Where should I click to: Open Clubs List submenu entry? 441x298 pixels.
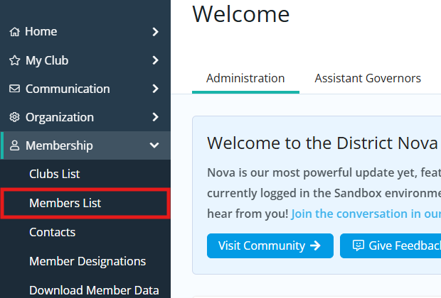pos(85,174)
